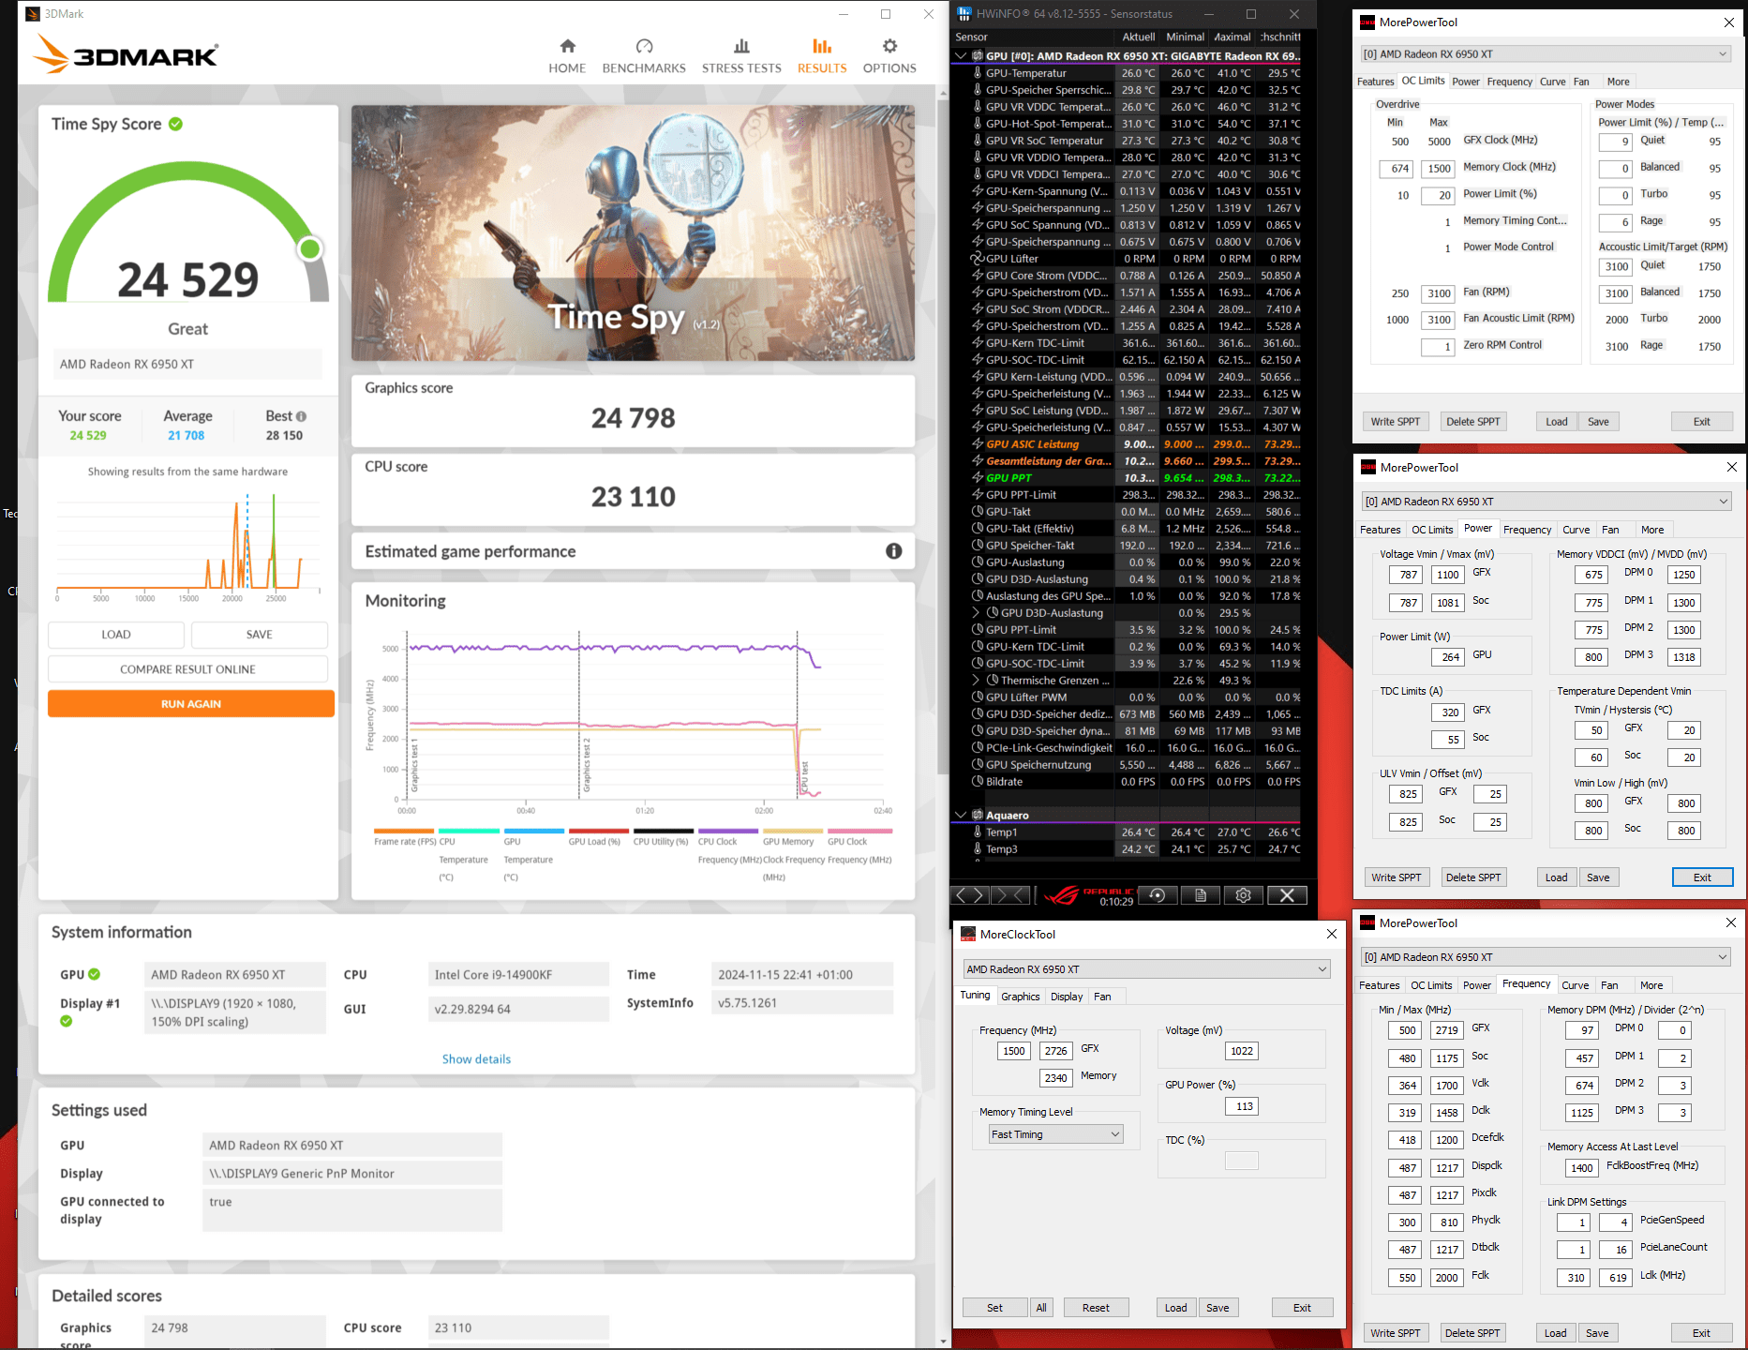Click the 3DMark results vertical scrollbar

tap(943, 436)
